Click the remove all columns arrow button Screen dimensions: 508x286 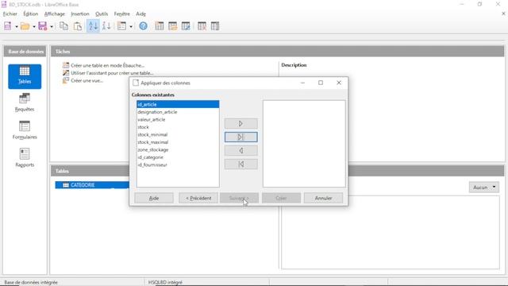[241, 164]
